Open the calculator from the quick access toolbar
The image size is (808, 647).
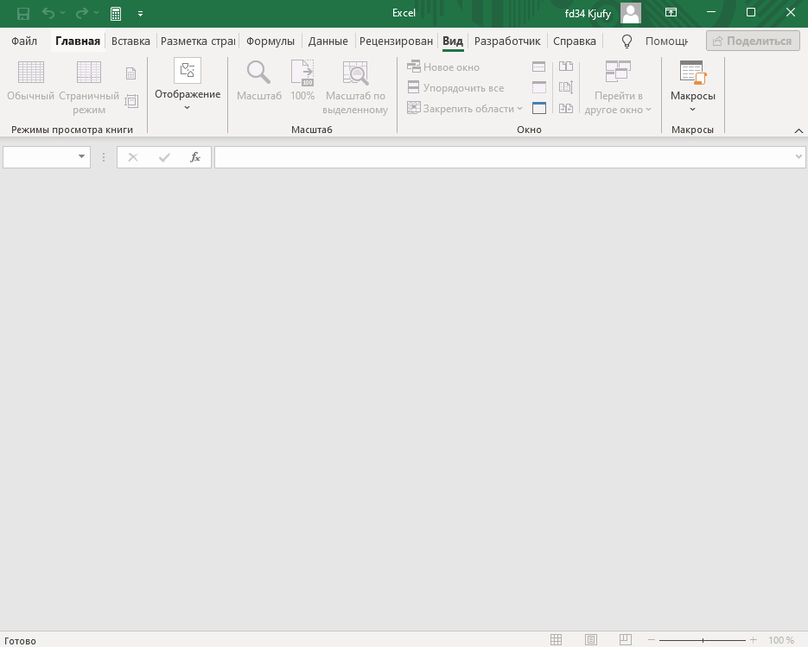[x=116, y=14]
